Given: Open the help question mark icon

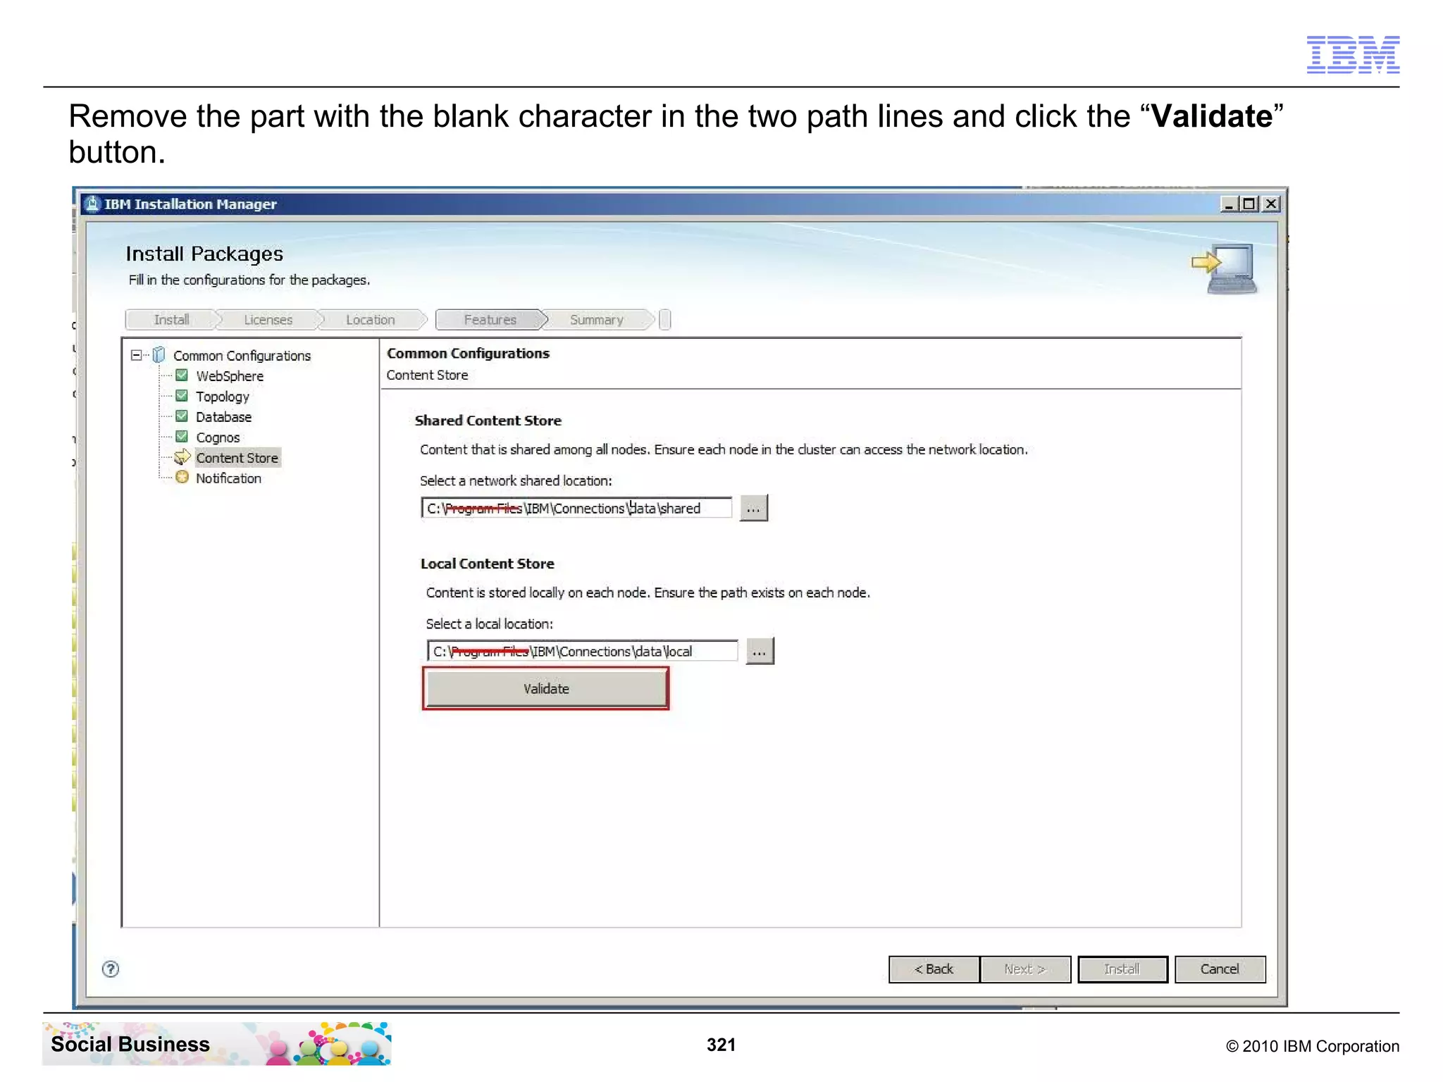Looking at the screenshot, I should (x=111, y=969).
